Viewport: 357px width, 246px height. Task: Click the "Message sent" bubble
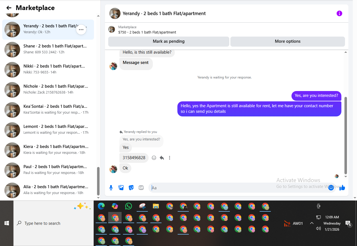(x=136, y=64)
